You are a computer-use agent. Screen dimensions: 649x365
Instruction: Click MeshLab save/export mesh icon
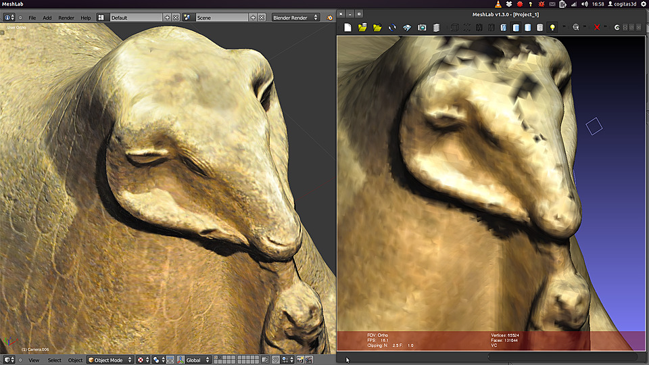407,27
